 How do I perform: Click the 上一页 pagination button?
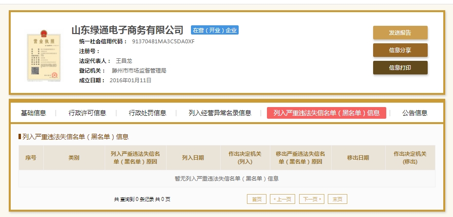pyautogui.click(x=283, y=199)
